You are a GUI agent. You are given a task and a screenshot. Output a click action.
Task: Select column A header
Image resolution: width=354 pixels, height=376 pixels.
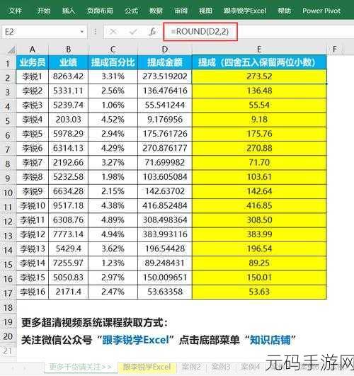(x=33, y=50)
